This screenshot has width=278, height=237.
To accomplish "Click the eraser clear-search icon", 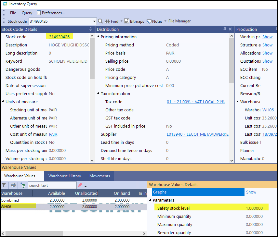I will pos(80,185).
